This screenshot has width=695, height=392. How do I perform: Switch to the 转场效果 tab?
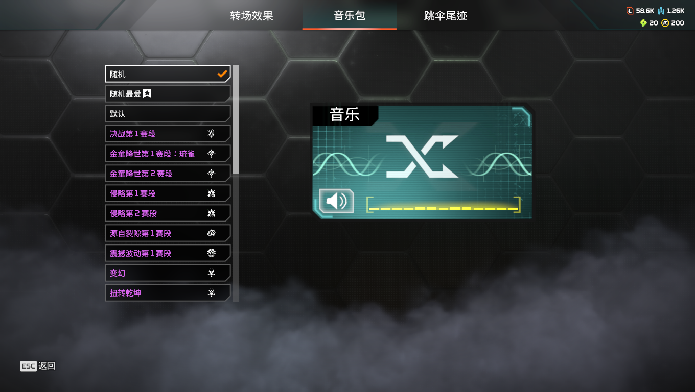(x=251, y=16)
